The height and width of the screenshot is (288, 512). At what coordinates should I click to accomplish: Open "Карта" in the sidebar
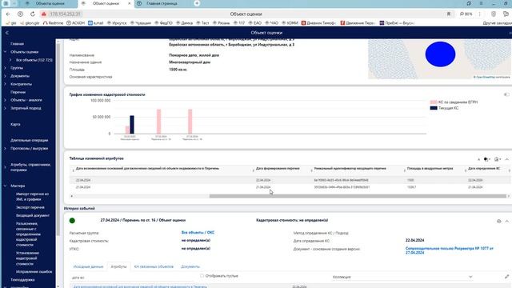tap(15, 125)
